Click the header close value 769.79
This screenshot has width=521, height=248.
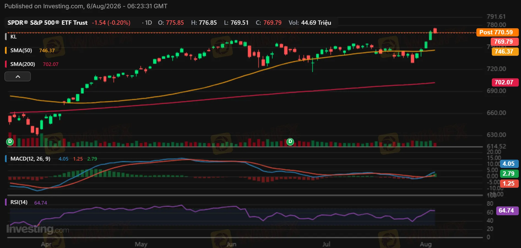[x=272, y=23]
